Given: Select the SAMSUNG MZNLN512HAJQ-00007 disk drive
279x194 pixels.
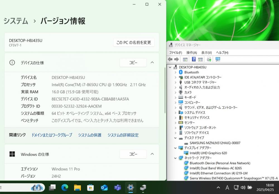Looking at the screenshot, I should [215, 143].
